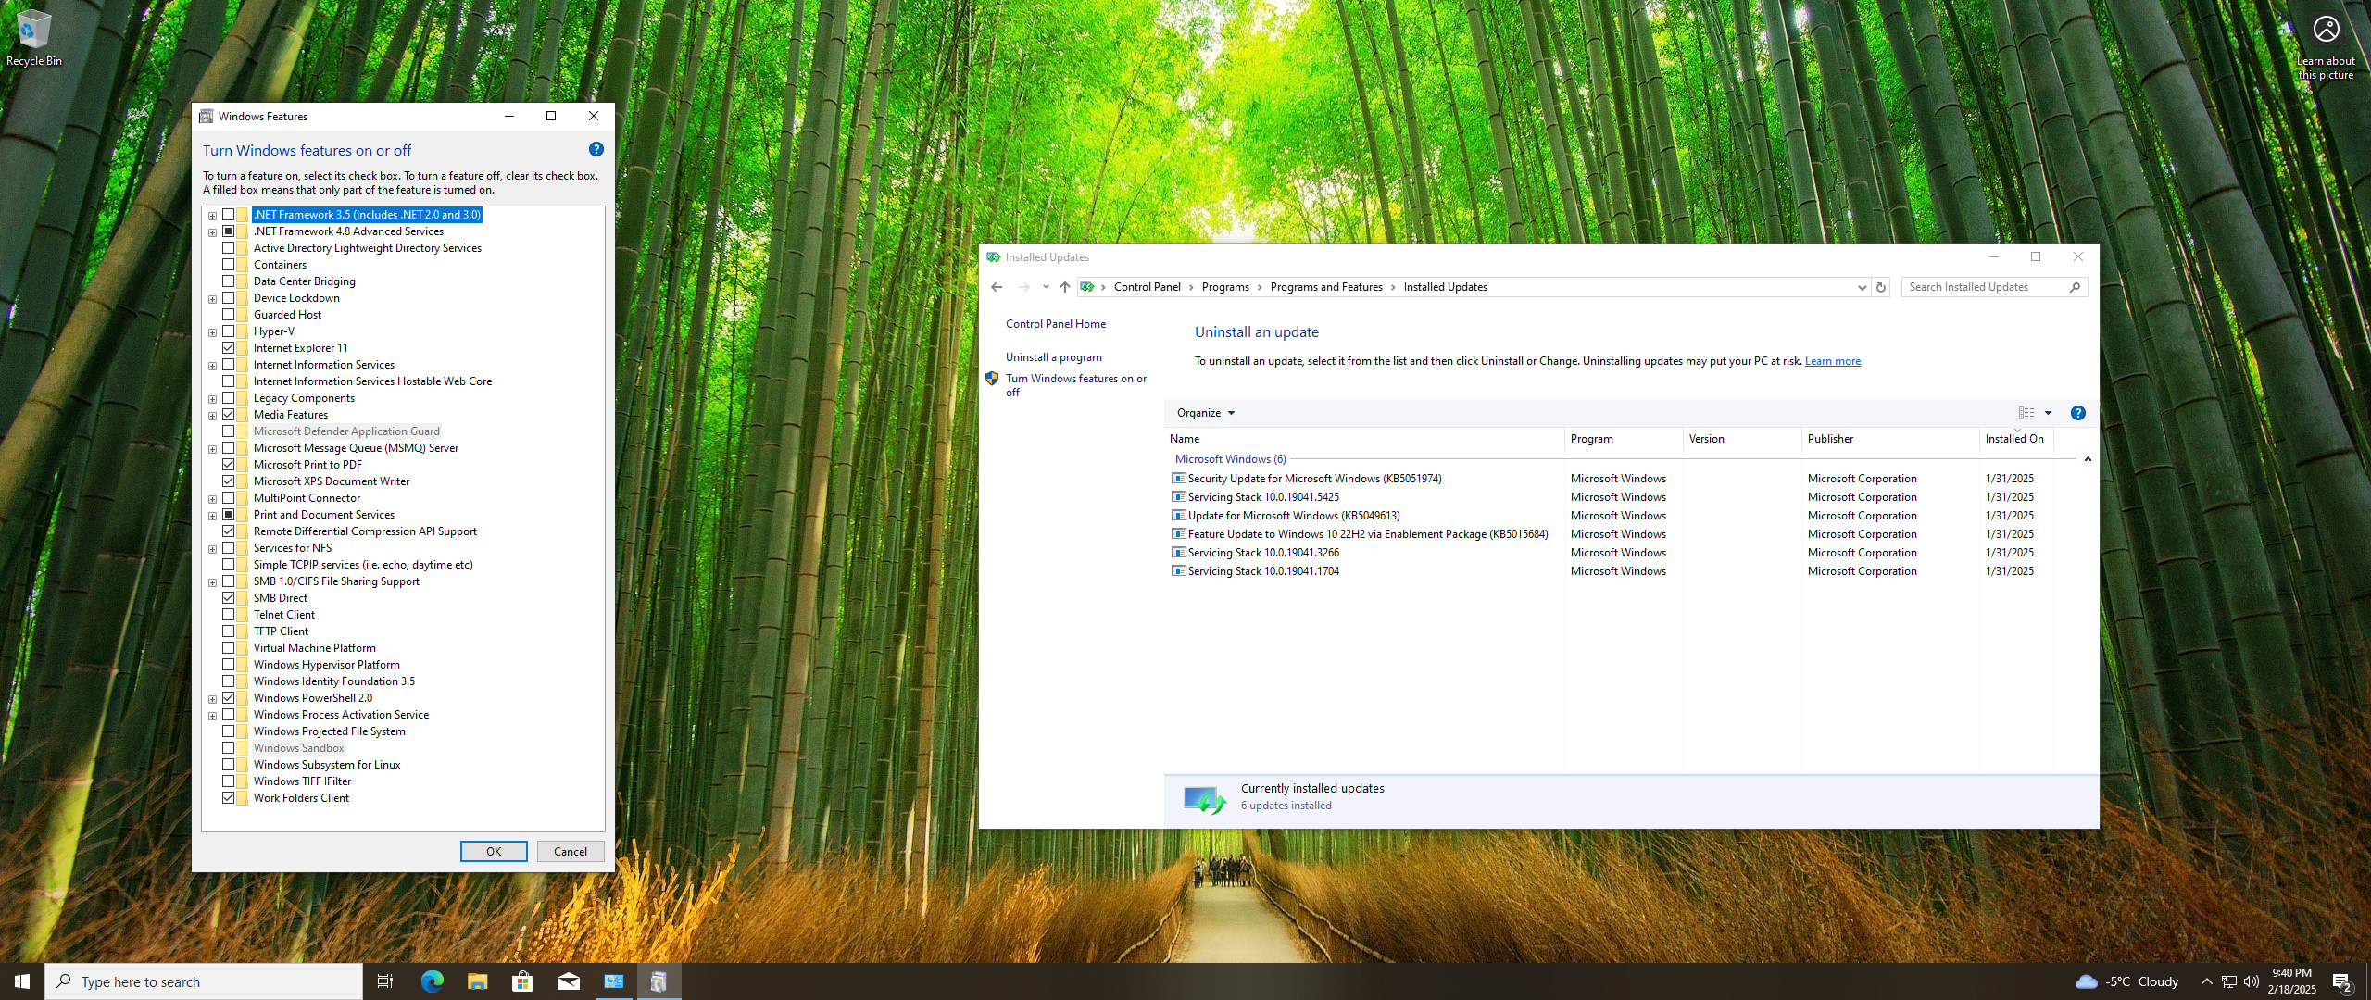Image resolution: width=2371 pixels, height=1000 pixels.
Task: Open view options dropdown arrow
Action: pyautogui.click(x=2048, y=413)
